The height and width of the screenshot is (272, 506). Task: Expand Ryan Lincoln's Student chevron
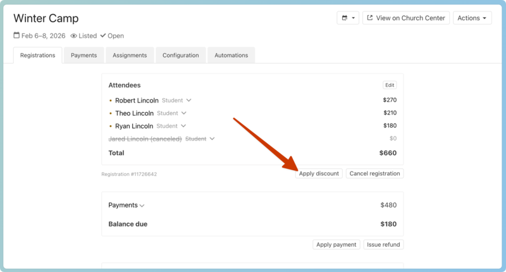pos(183,126)
